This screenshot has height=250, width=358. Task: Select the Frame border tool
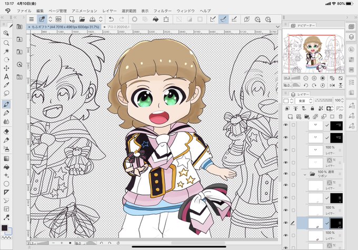(x=6, y=209)
